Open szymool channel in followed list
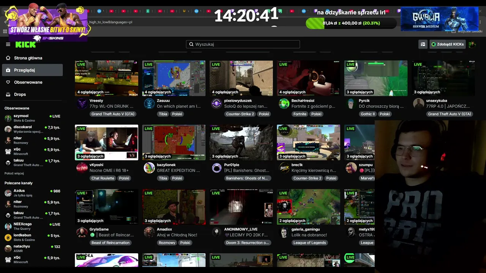 point(32,118)
